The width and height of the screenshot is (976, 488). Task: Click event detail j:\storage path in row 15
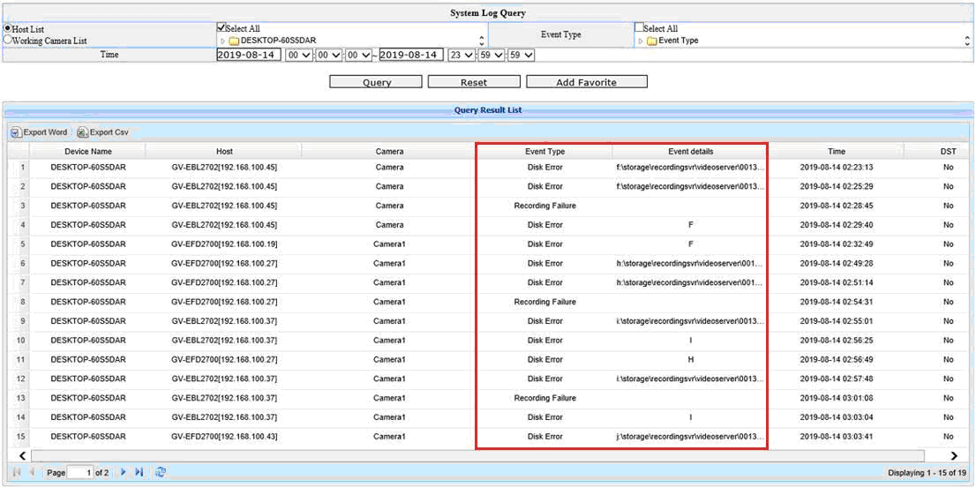click(690, 437)
